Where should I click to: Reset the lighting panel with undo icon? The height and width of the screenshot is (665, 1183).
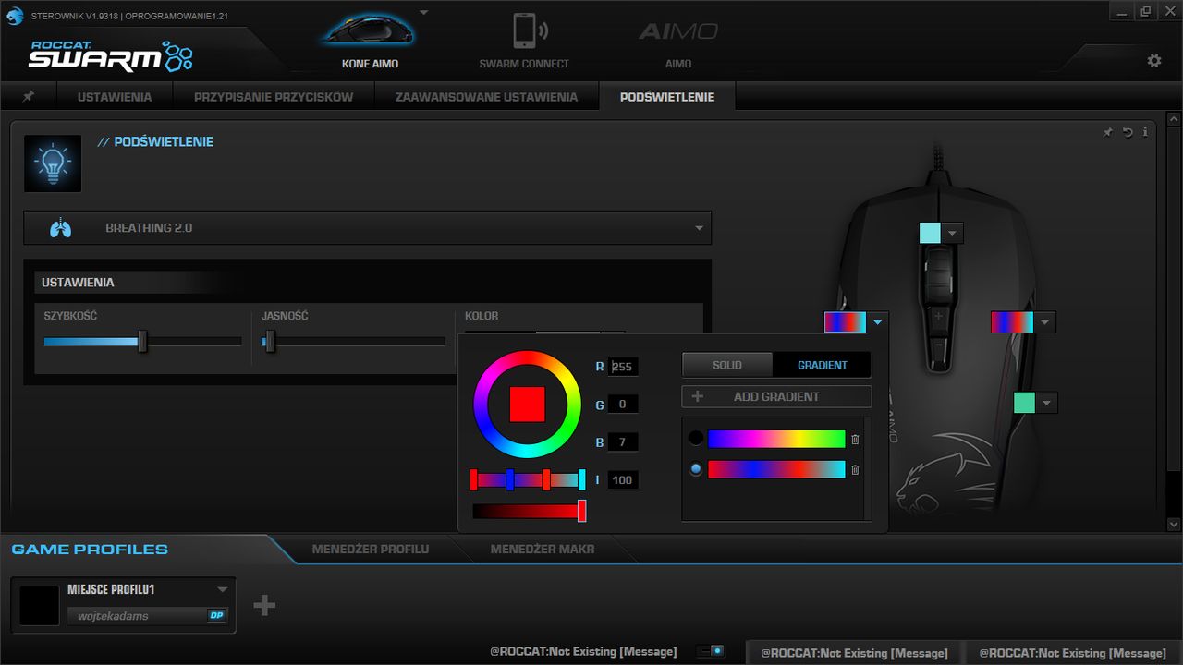1128,132
